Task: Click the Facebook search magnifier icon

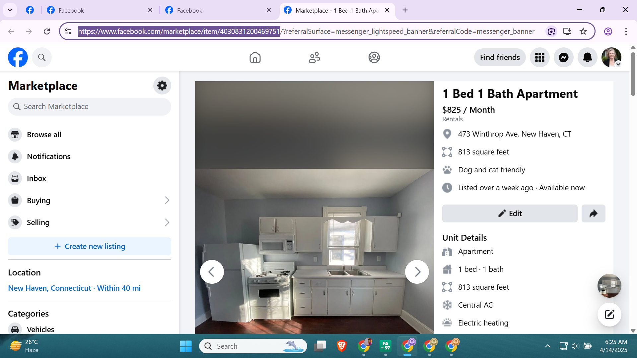Action: click(x=42, y=57)
